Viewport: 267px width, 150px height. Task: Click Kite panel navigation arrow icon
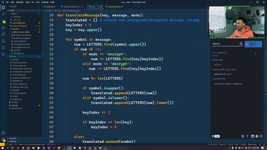point(247,136)
